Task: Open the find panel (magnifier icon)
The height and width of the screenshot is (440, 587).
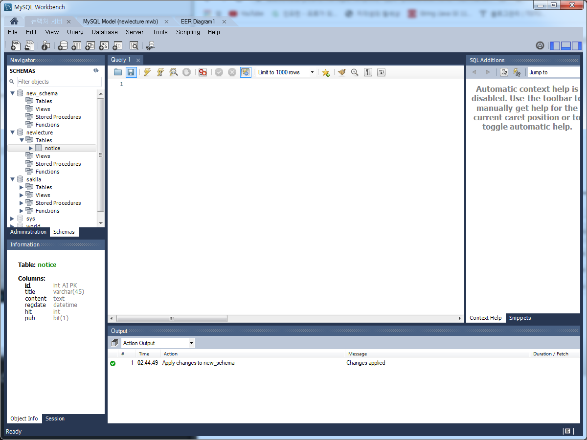Action: (x=355, y=72)
